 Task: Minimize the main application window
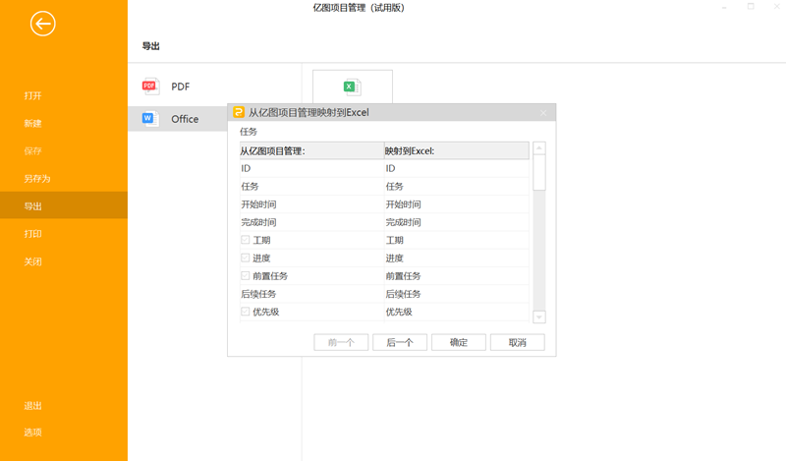click(724, 7)
